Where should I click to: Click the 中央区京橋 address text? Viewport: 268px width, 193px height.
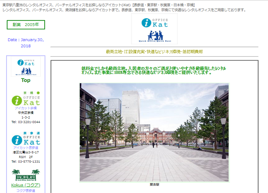pyautogui.click(x=25, y=113)
